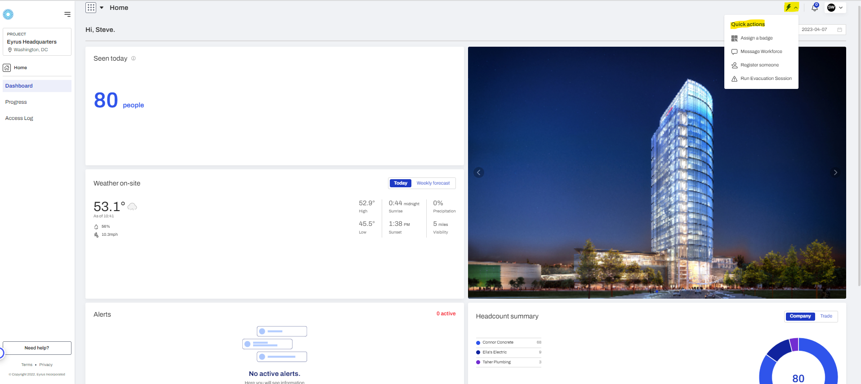Click the SW user avatar
Viewport: 861px width, 384px height.
point(831,8)
